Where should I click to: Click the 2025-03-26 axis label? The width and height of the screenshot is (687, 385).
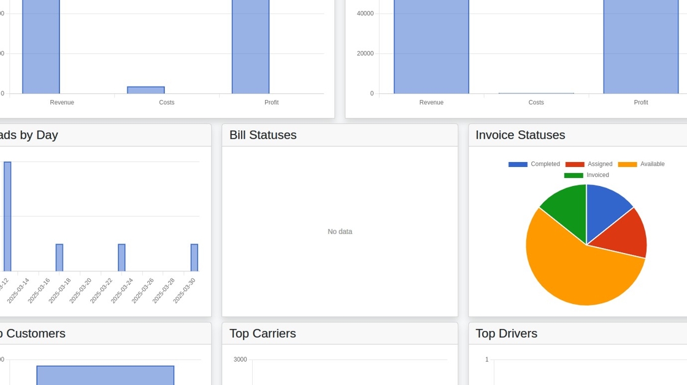(142, 290)
